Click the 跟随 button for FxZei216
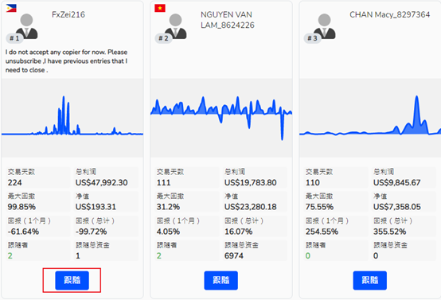 (72, 280)
